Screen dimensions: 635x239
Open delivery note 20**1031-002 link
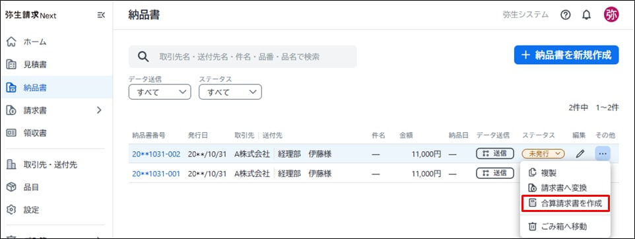[x=156, y=154]
